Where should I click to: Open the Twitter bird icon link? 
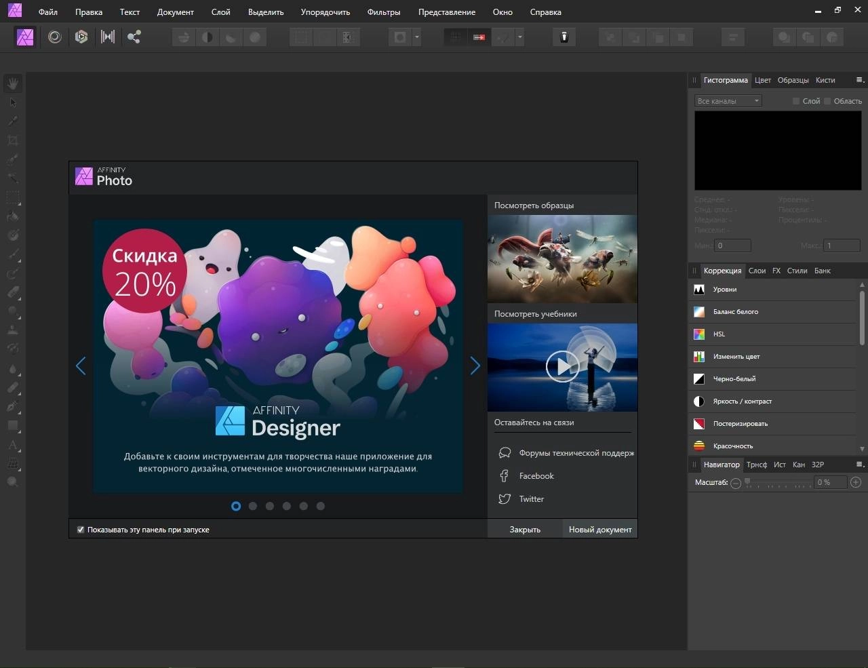(505, 499)
